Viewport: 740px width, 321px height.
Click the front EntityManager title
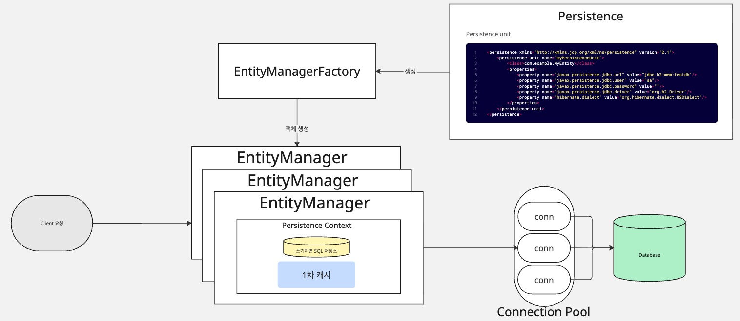click(314, 203)
